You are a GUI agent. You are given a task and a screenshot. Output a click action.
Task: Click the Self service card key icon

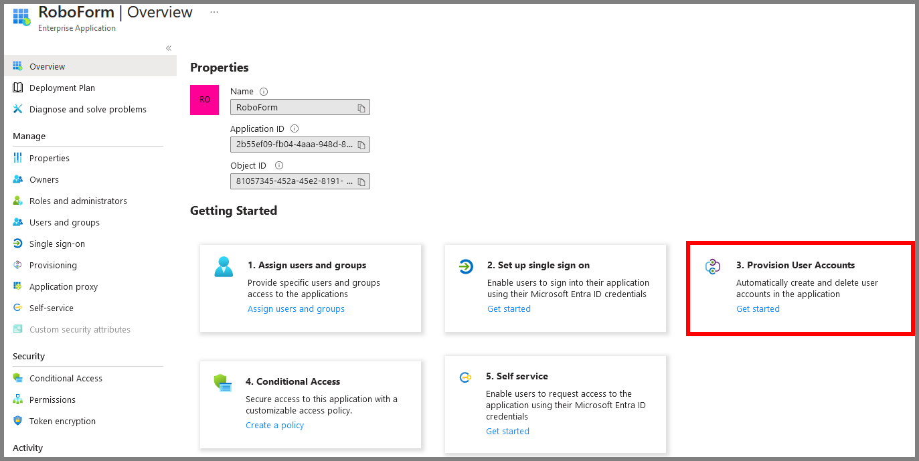[x=465, y=377]
